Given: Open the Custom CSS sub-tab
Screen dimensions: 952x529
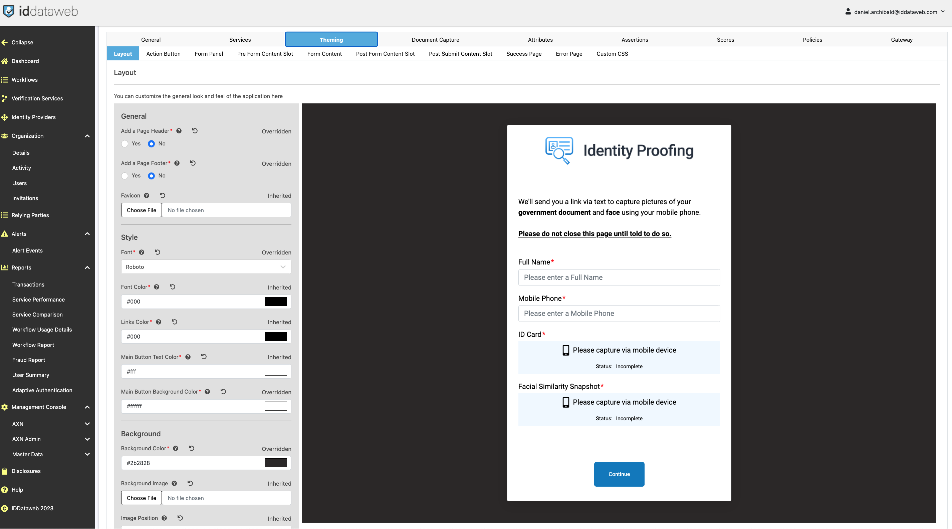Looking at the screenshot, I should point(612,54).
